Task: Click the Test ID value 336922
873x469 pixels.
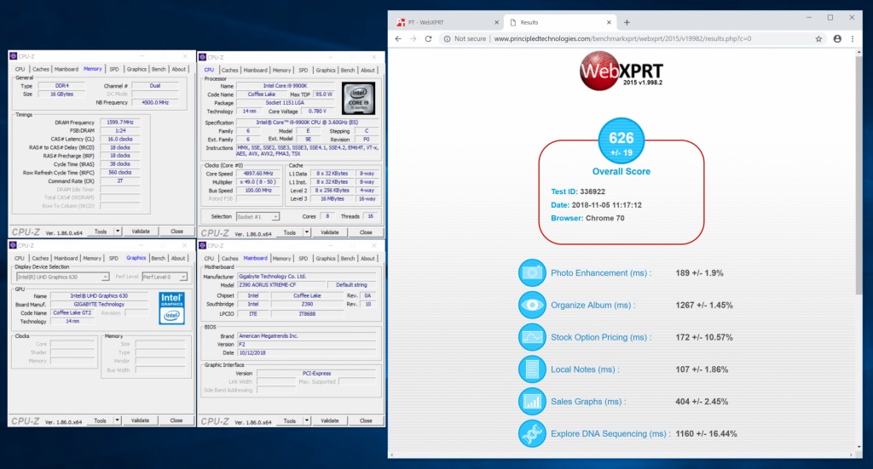Action: [x=593, y=192]
